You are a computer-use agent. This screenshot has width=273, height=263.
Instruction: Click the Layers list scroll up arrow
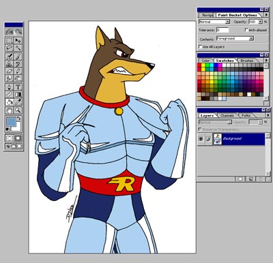click(x=268, y=136)
